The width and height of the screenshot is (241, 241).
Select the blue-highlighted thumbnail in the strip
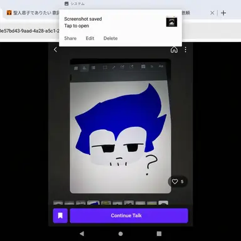(94, 203)
